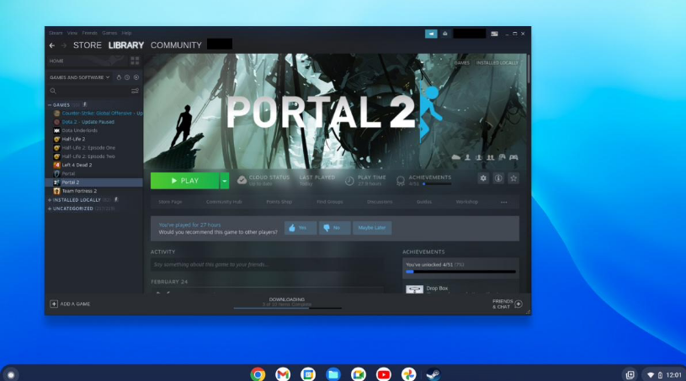Click the green PLAY button
This screenshot has height=381, width=686.
coord(184,181)
